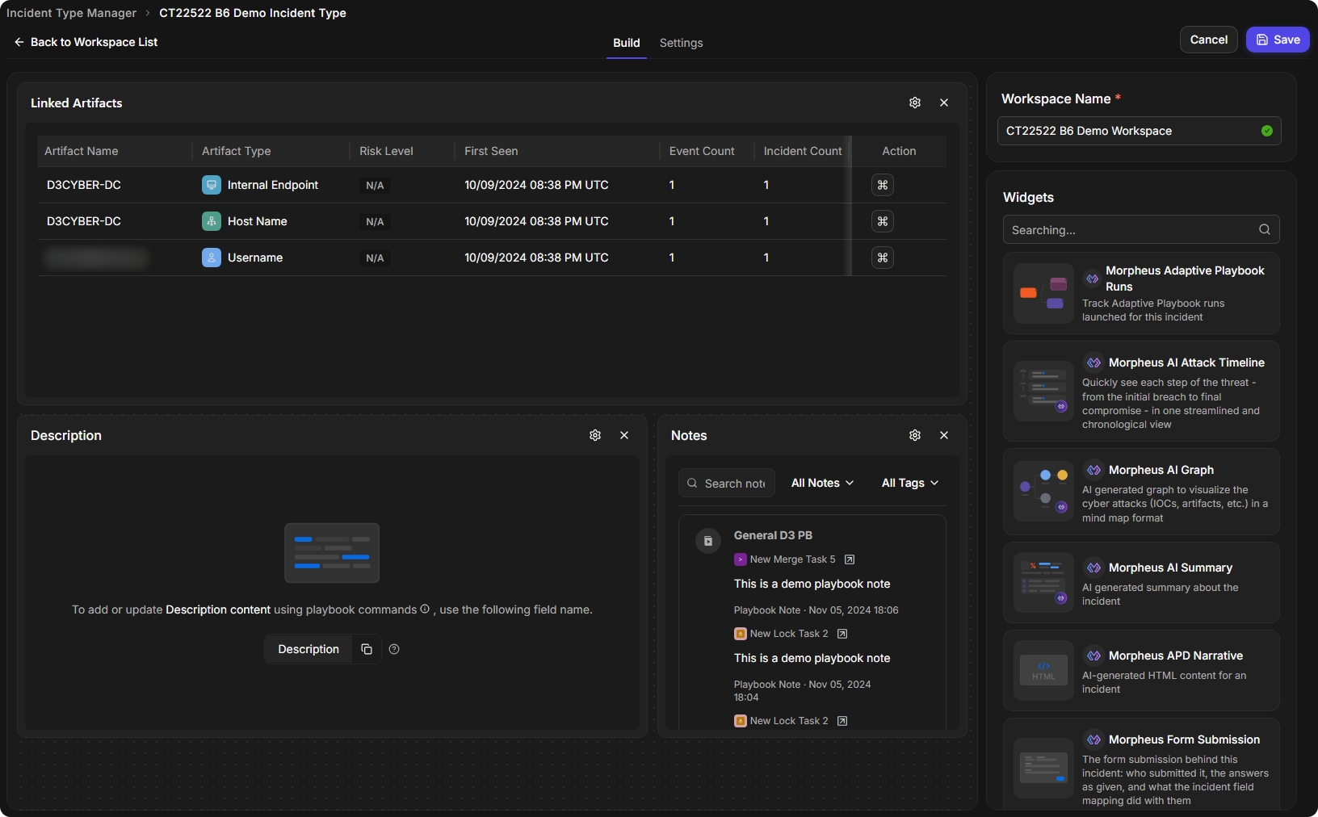Viewport: 1318px width, 817px height.
Task: Go back to Workspace List
Action: 86,42
